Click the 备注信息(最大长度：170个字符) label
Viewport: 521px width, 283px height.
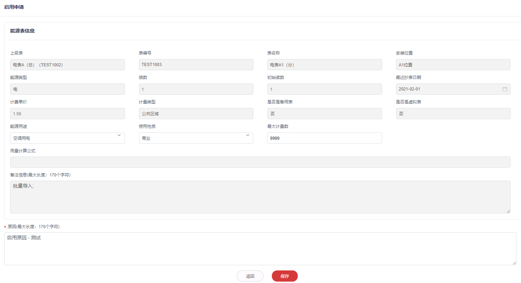(40, 175)
